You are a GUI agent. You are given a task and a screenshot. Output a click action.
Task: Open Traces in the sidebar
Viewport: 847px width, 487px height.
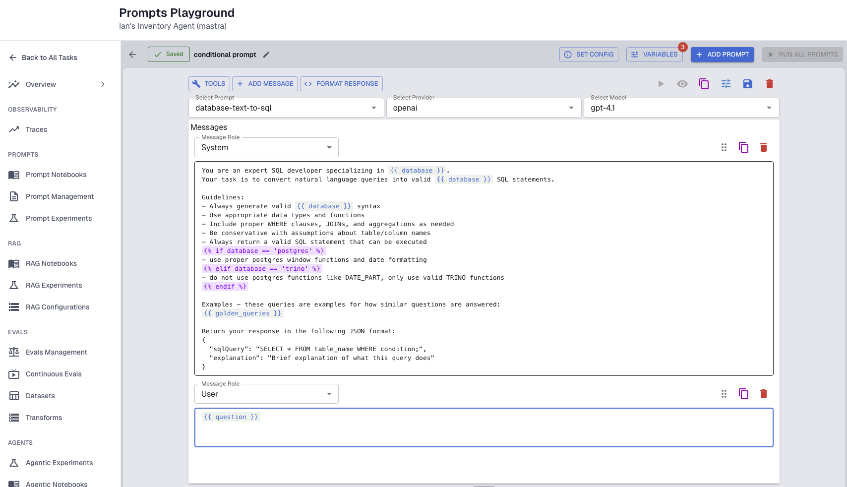point(36,129)
